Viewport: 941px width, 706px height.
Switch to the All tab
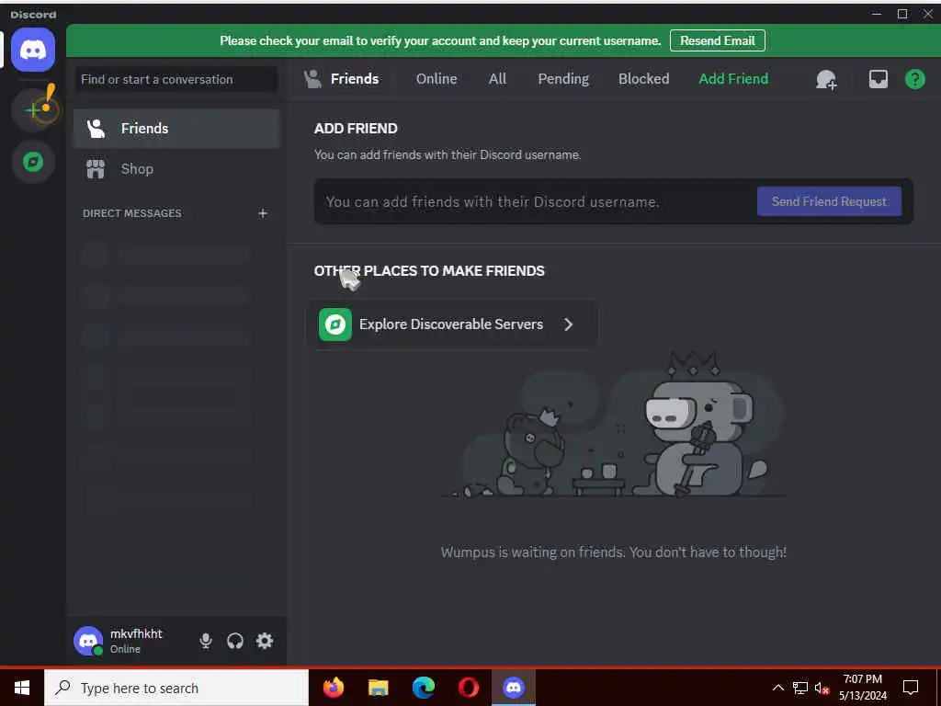(497, 79)
